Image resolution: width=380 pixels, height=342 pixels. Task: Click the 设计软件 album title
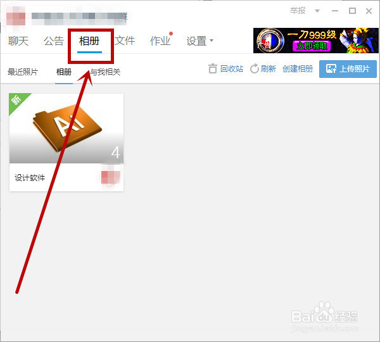[30, 178]
